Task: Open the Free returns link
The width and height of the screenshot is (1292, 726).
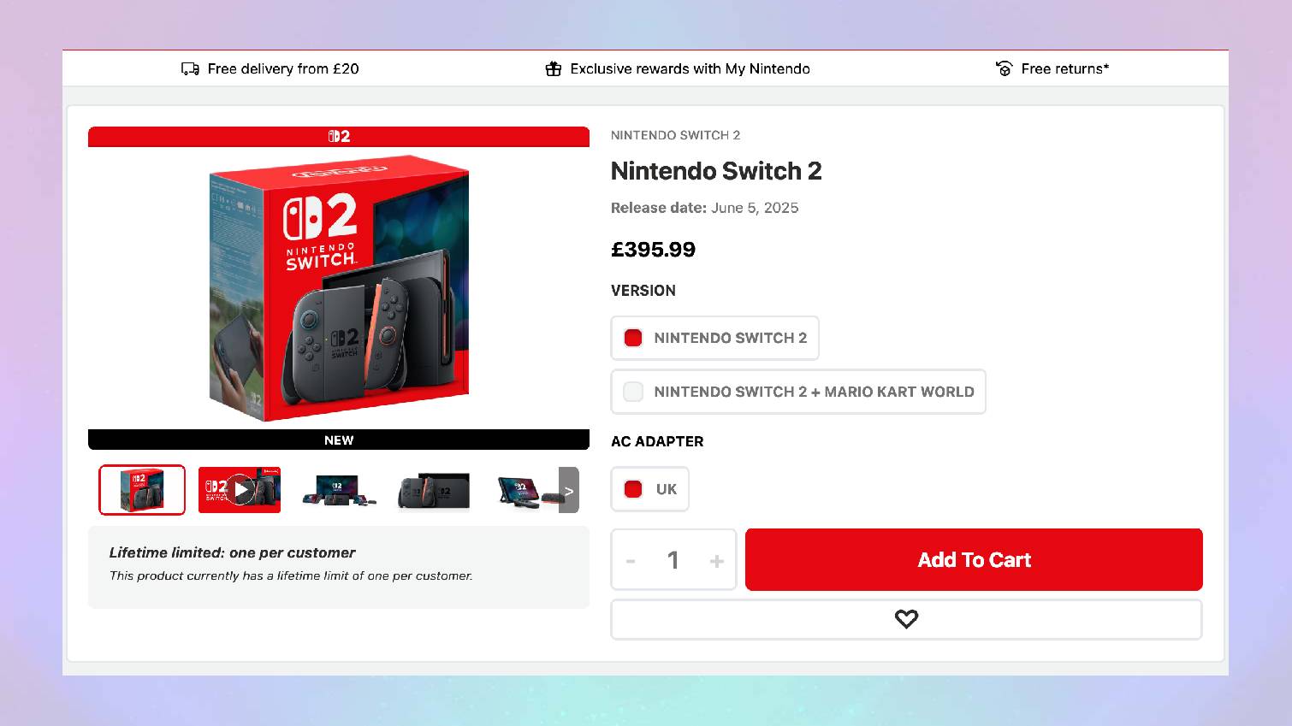Action: tap(1064, 69)
